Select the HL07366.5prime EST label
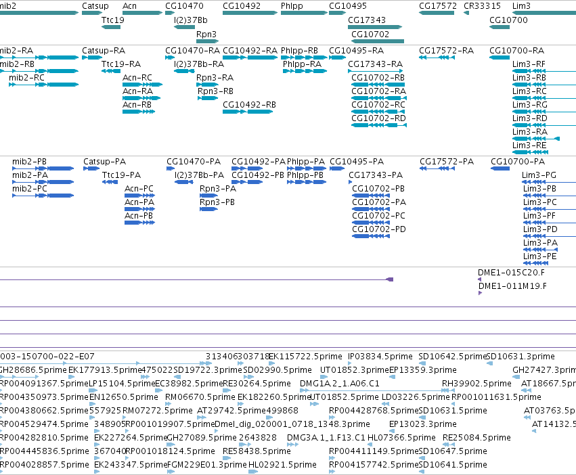Viewport: 576px width, 475px height. coord(401,438)
